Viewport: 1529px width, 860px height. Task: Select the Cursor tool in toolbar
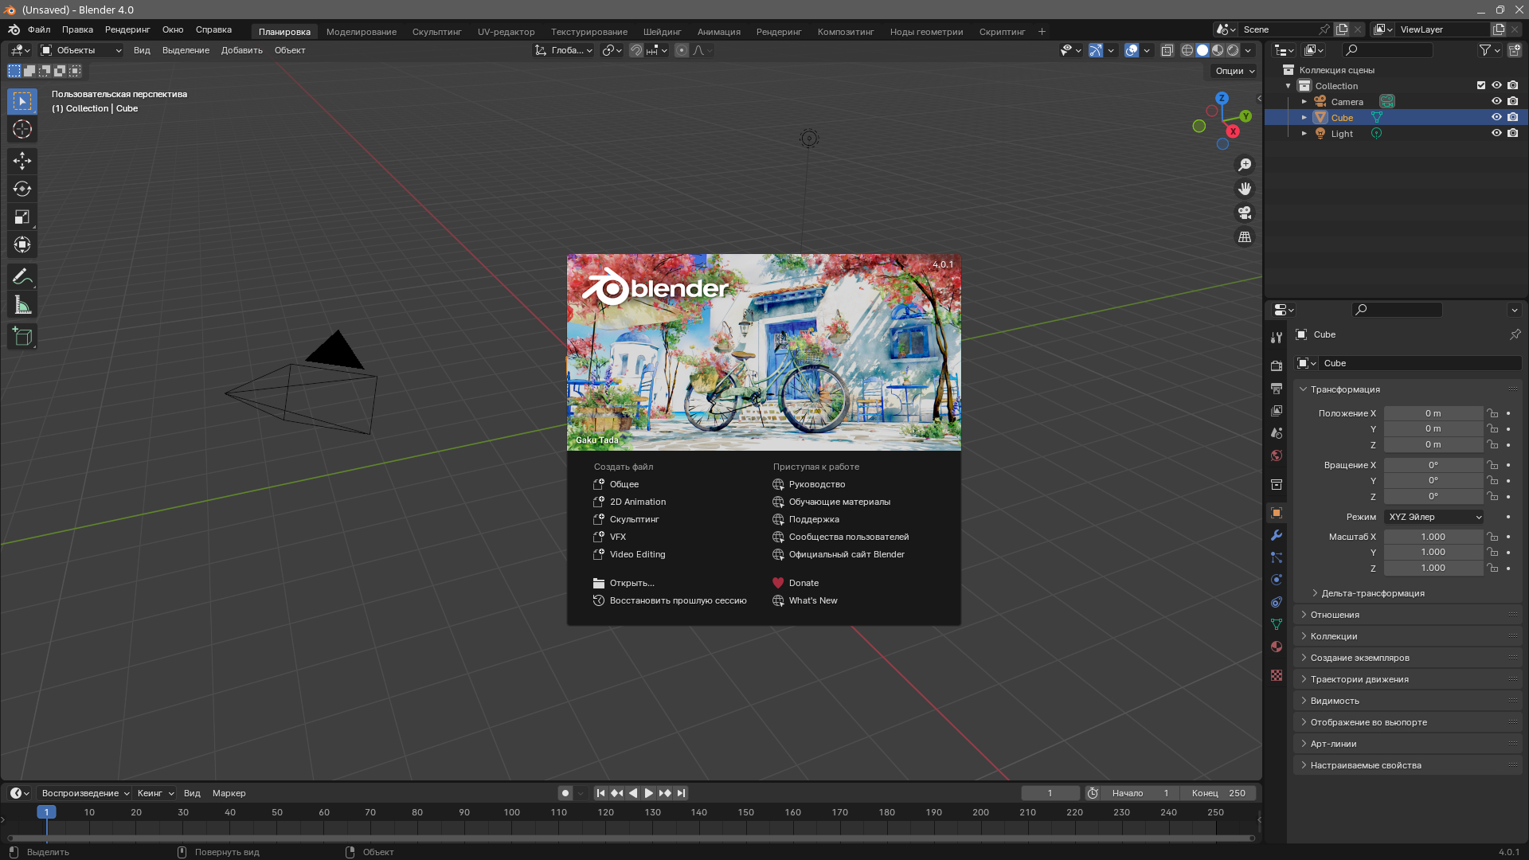pyautogui.click(x=22, y=130)
